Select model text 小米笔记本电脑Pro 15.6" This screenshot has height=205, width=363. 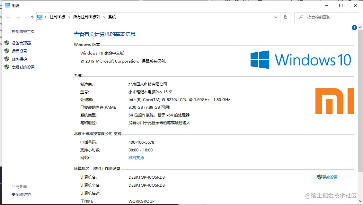[150, 92]
